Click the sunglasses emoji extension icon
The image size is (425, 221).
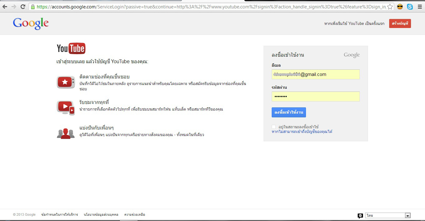(400, 7)
